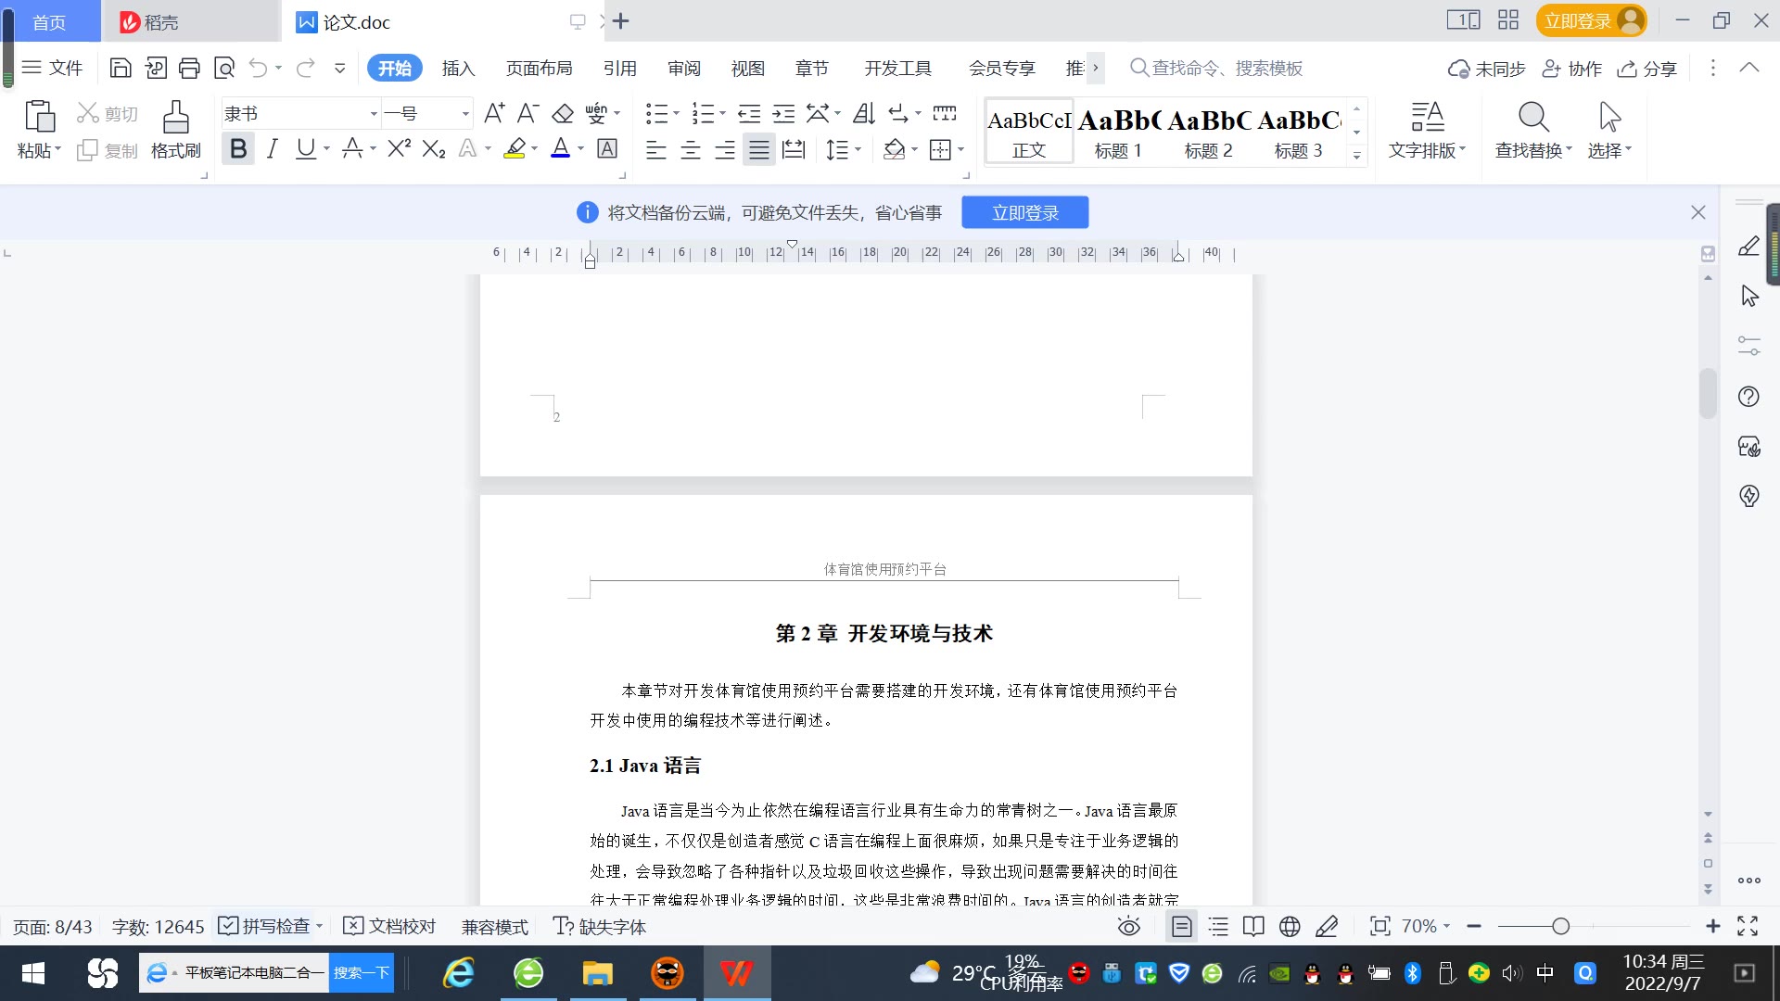Click the Format Painter brush

click(175, 130)
